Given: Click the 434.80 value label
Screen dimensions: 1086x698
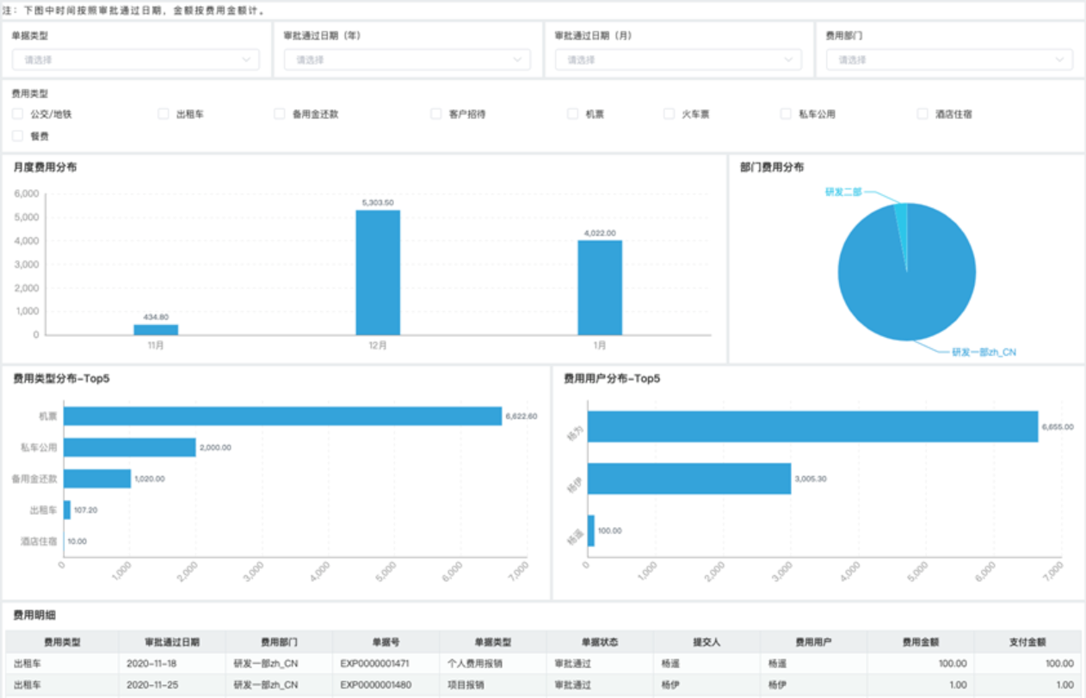Looking at the screenshot, I should (156, 317).
